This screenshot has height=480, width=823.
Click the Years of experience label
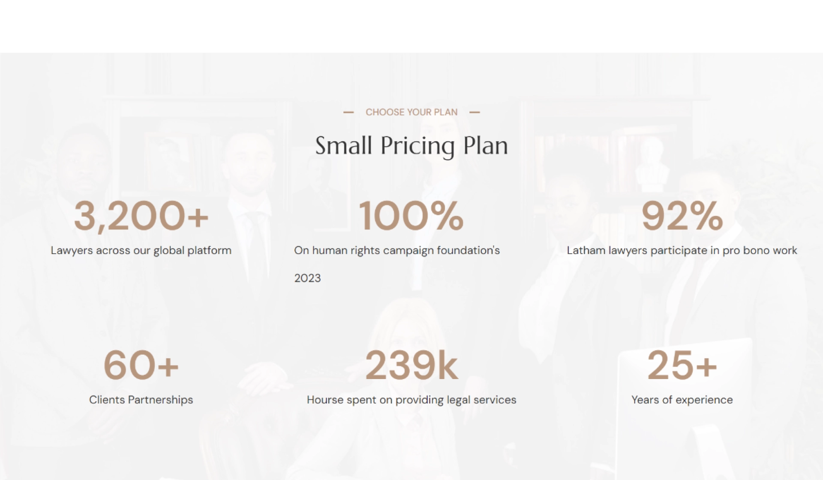click(x=682, y=400)
